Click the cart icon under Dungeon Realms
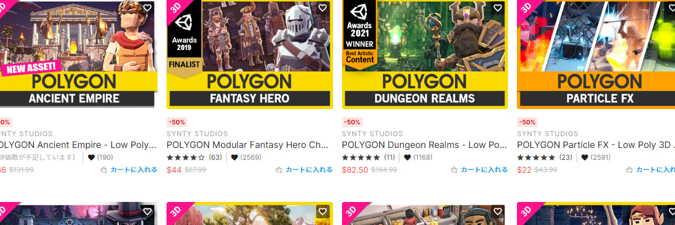Screen dimensions: 675x225 coord(454,169)
